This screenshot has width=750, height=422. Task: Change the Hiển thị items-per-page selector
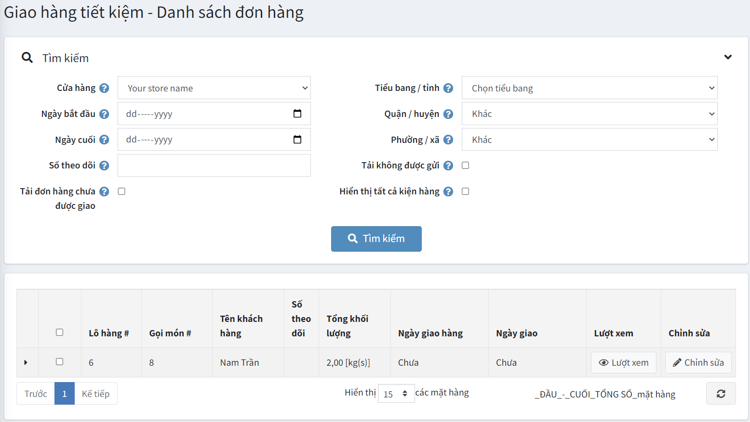396,394
